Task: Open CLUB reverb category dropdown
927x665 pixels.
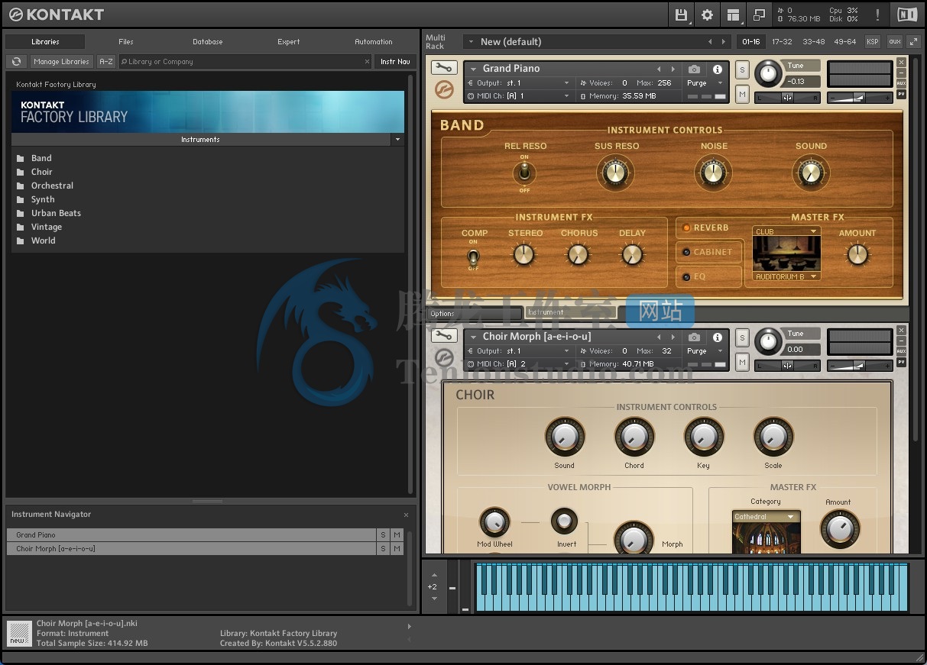Action: [x=786, y=231]
